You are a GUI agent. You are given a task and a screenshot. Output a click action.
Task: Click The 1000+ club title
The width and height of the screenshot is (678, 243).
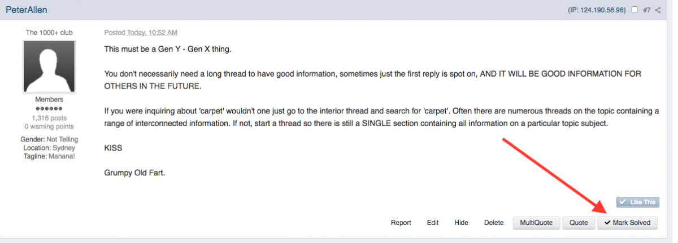(49, 33)
